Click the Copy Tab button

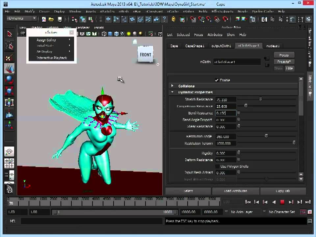(x=283, y=191)
